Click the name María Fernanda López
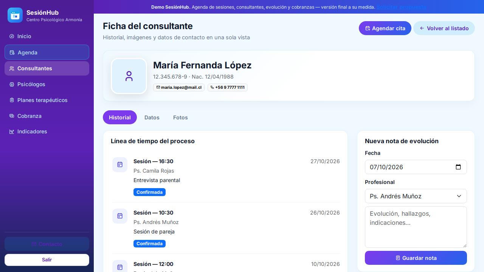This screenshot has height=272, width=484. (202, 65)
